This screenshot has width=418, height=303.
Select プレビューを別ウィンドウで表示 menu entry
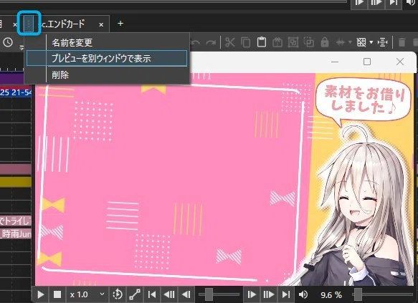pos(107,58)
